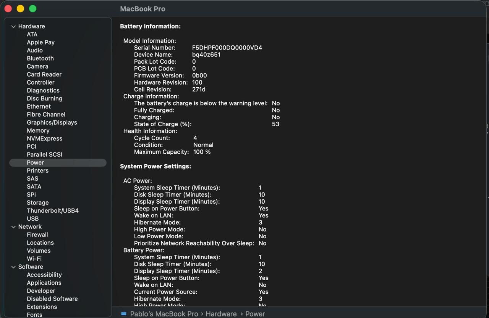The height and width of the screenshot is (318, 489).
Task: Select SPI in the sidebar
Action: [31, 194]
